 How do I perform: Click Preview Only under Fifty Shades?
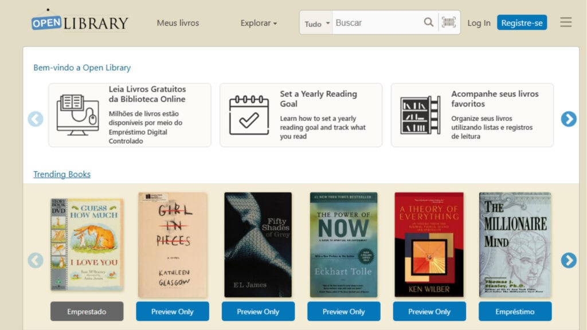pos(258,311)
